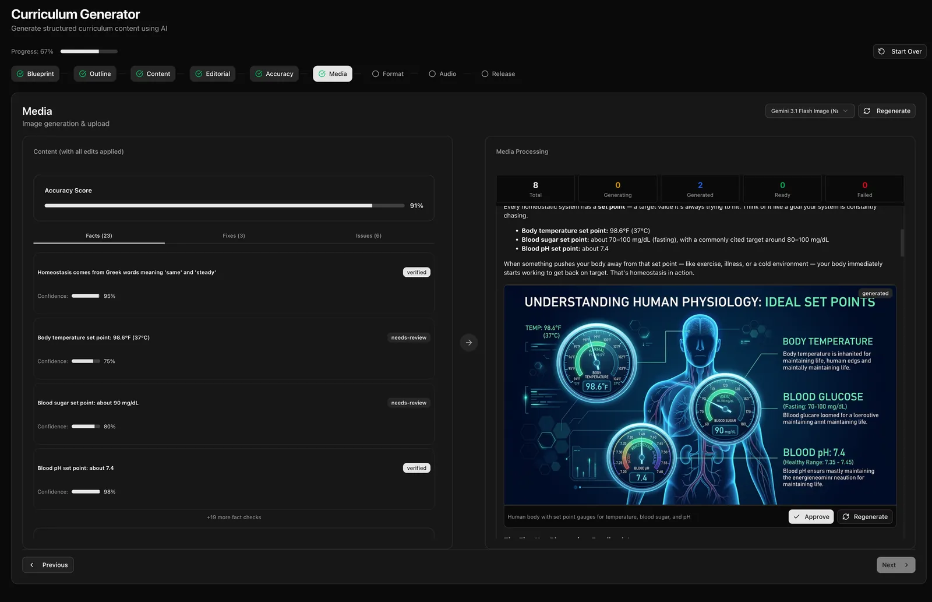
Task: Click 'Blood sugar set point: about 90 mg/dL' fact
Action: coord(88,403)
